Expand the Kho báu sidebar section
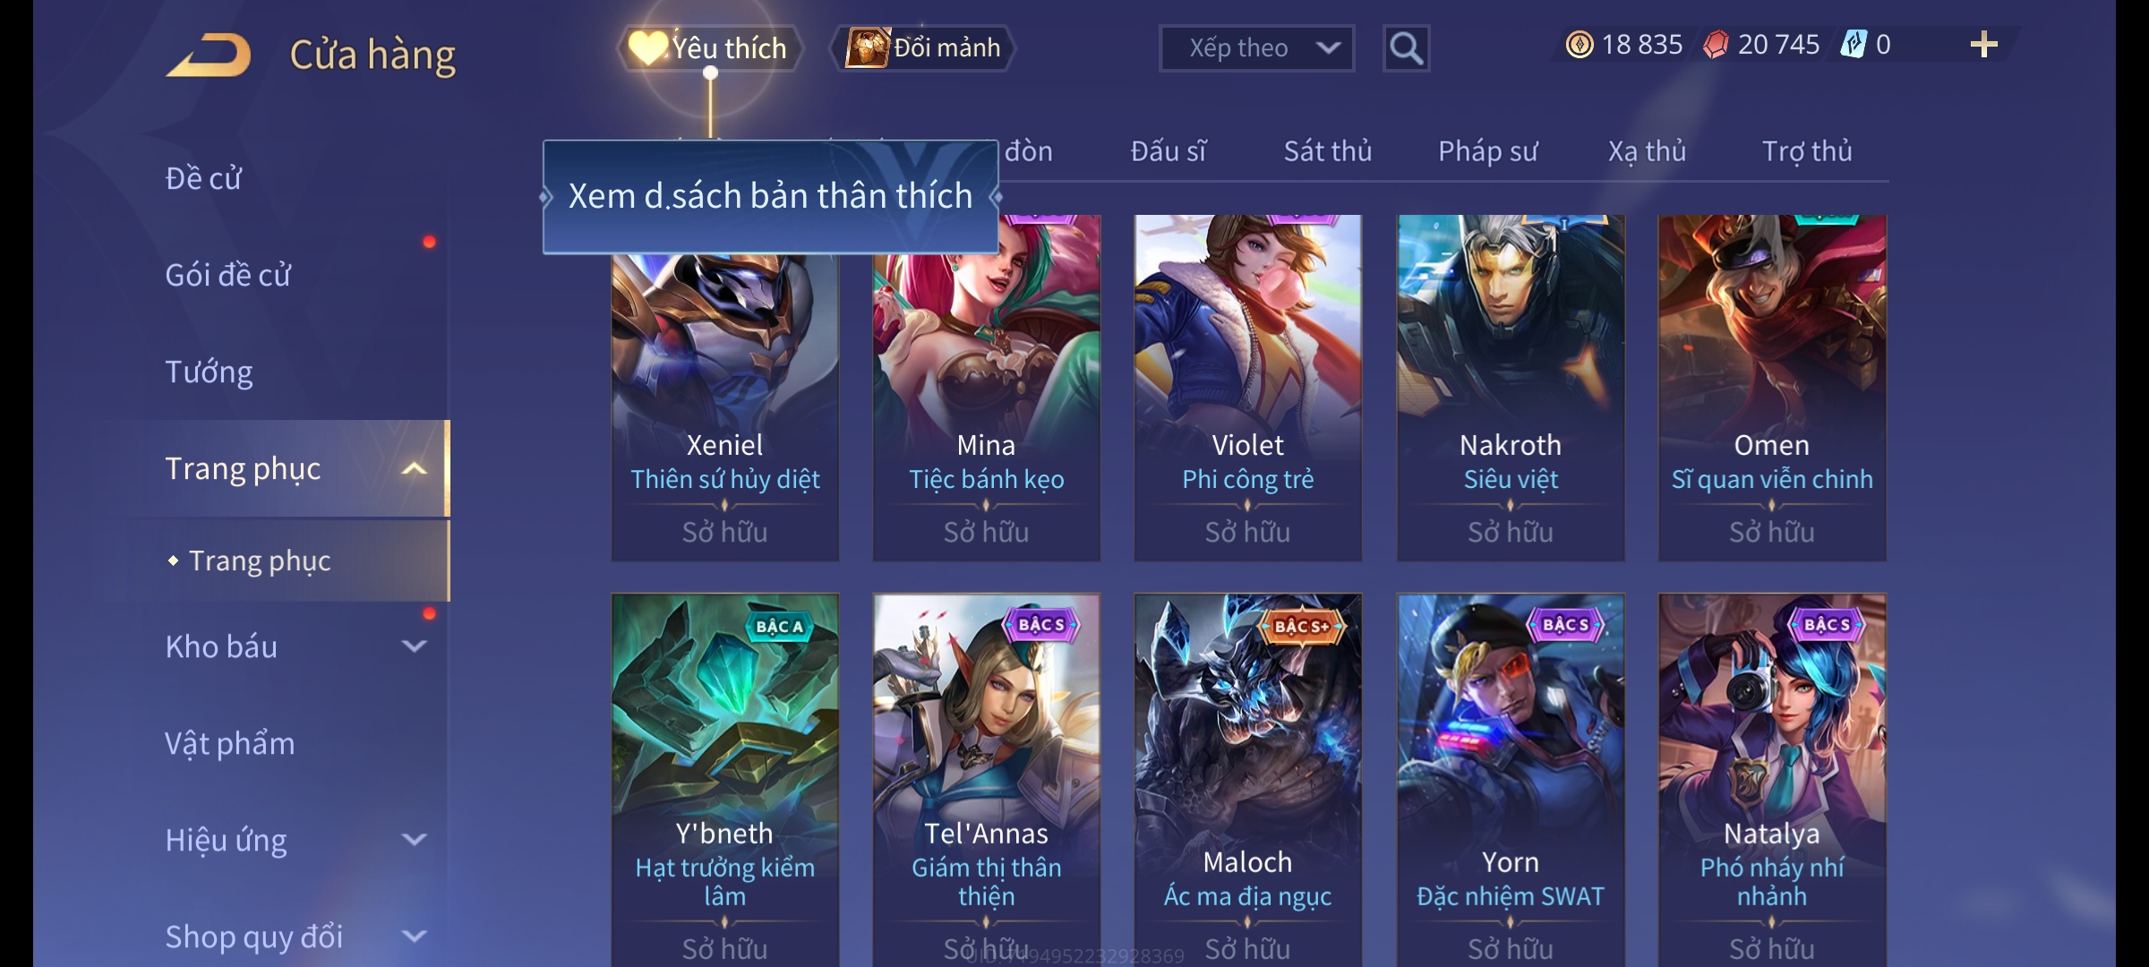Screen dimensions: 2149x967 [415, 646]
